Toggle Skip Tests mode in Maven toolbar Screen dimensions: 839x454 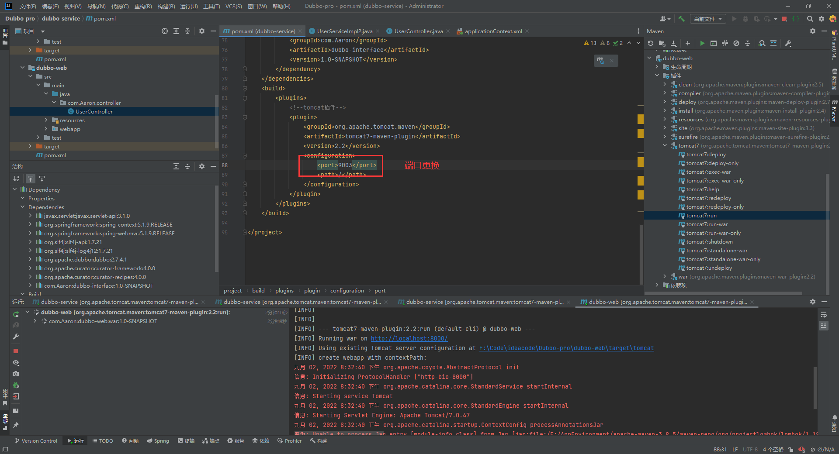point(736,43)
